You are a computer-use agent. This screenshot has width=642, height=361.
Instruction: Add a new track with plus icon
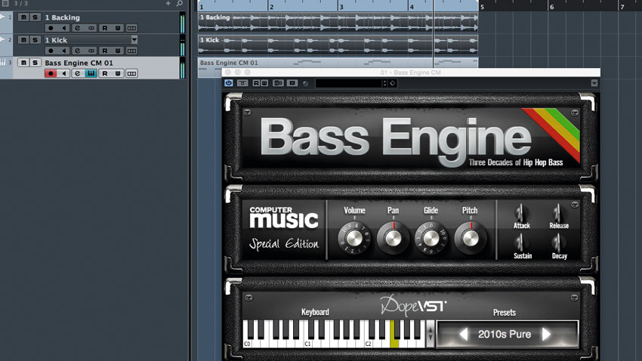168,3
